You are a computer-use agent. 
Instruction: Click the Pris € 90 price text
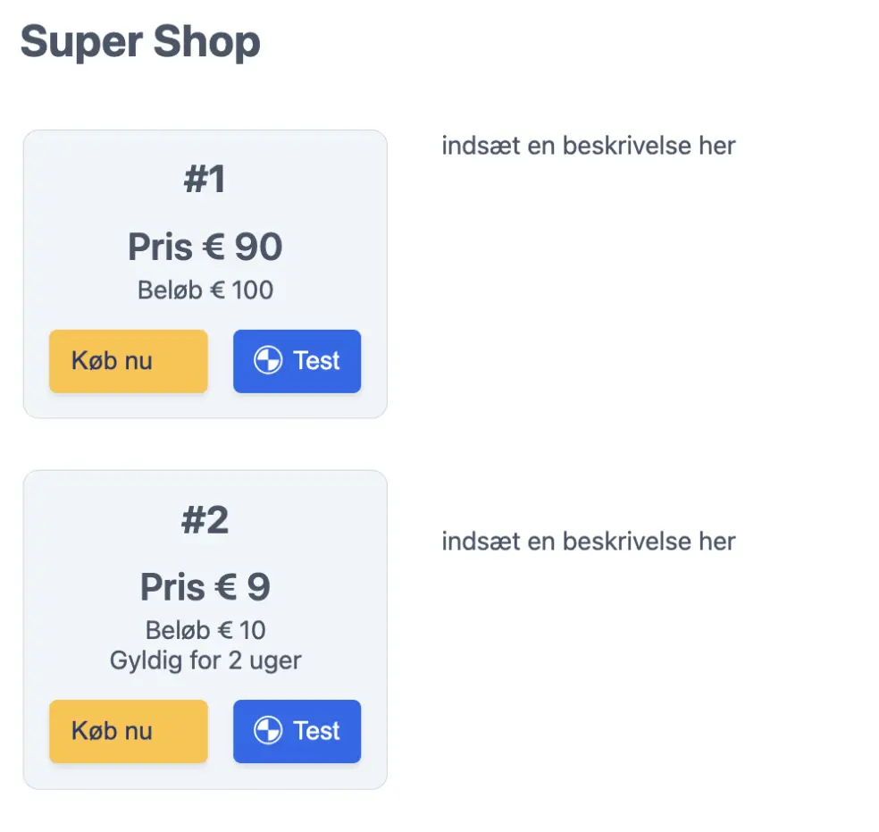coord(205,247)
